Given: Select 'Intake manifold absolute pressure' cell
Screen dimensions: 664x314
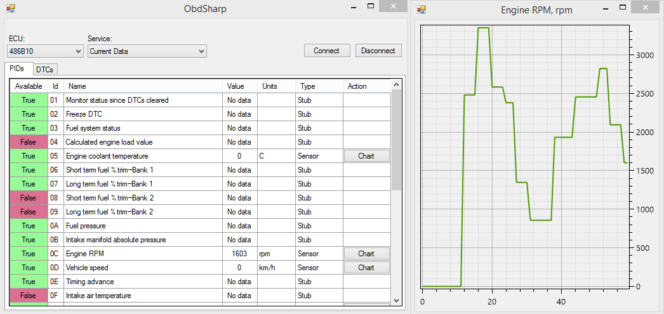Looking at the screenshot, I should tap(143, 240).
